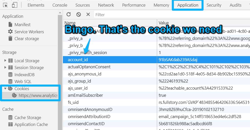Go to the Memory tab
The image size is (250, 130).
pyautogui.click(x=161, y=5)
